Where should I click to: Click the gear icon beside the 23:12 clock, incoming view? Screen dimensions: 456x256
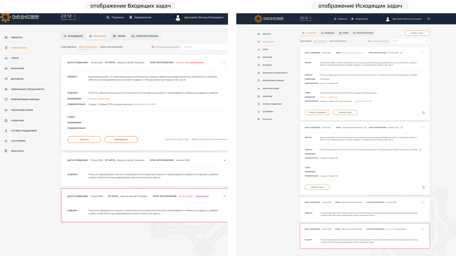[x=75, y=16]
